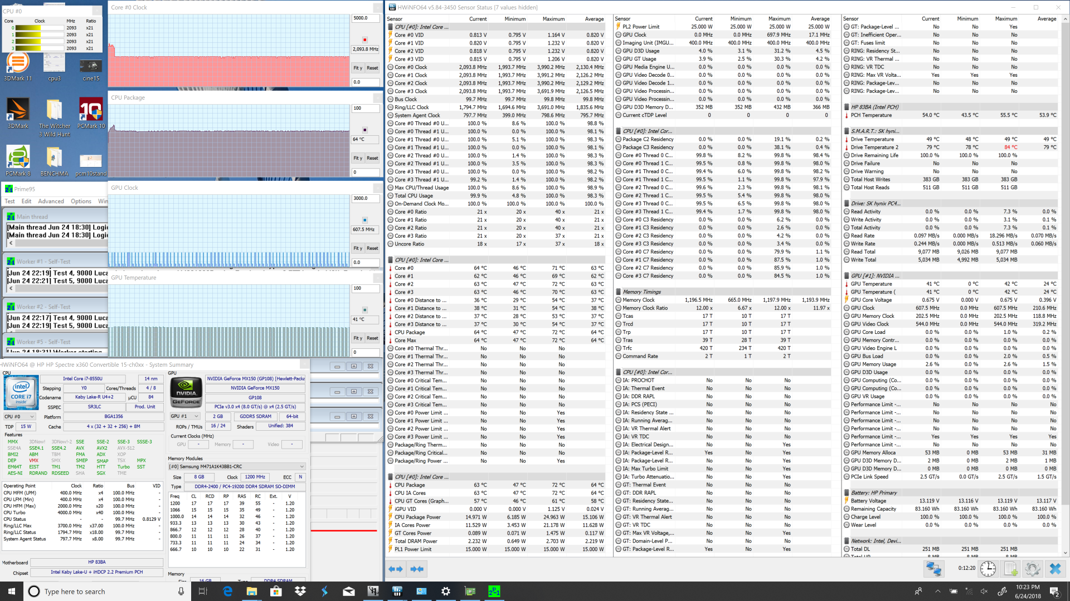Edit the 3000.0 max field in GPU Clock graph

[x=366, y=198]
